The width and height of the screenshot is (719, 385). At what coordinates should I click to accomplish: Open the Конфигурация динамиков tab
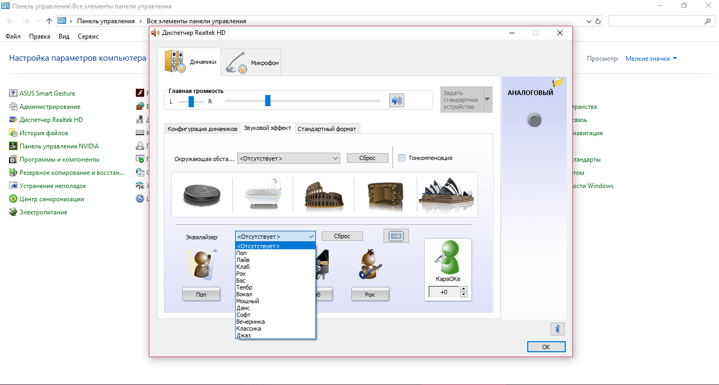tap(202, 129)
